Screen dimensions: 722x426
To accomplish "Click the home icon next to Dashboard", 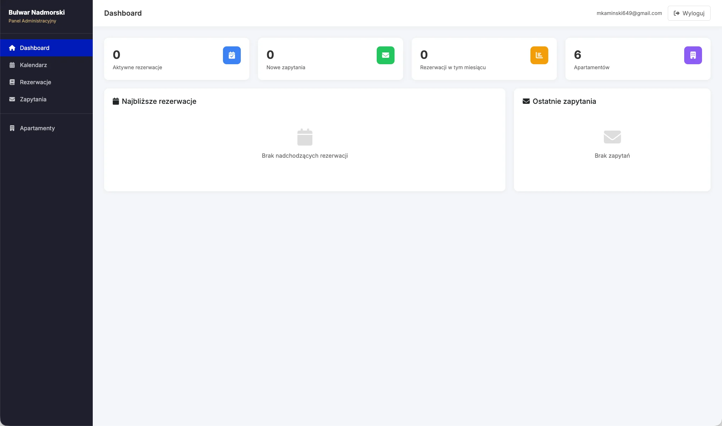I will coord(12,48).
